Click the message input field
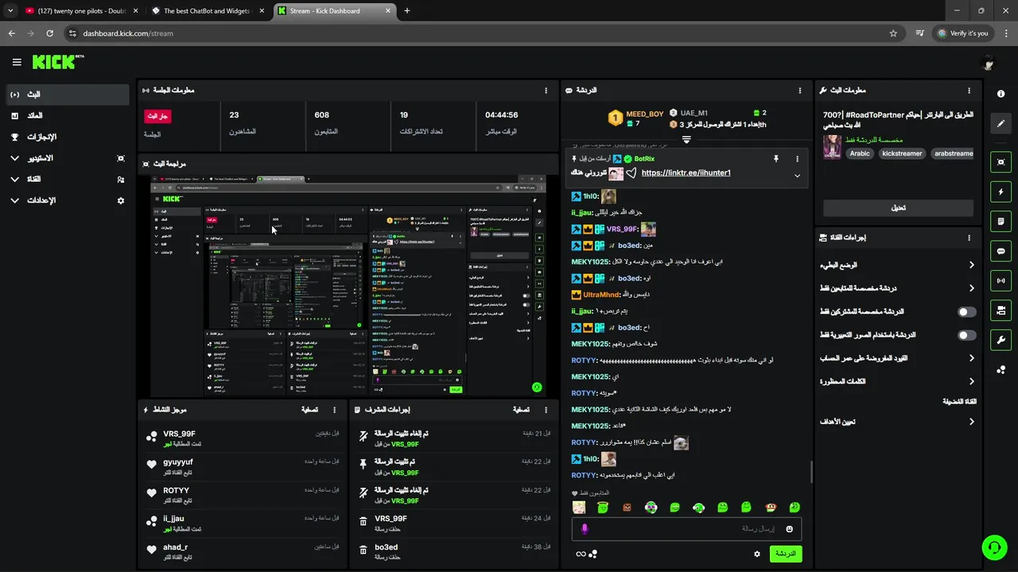This screenshot has height=572, width=1018. [686, 529]
